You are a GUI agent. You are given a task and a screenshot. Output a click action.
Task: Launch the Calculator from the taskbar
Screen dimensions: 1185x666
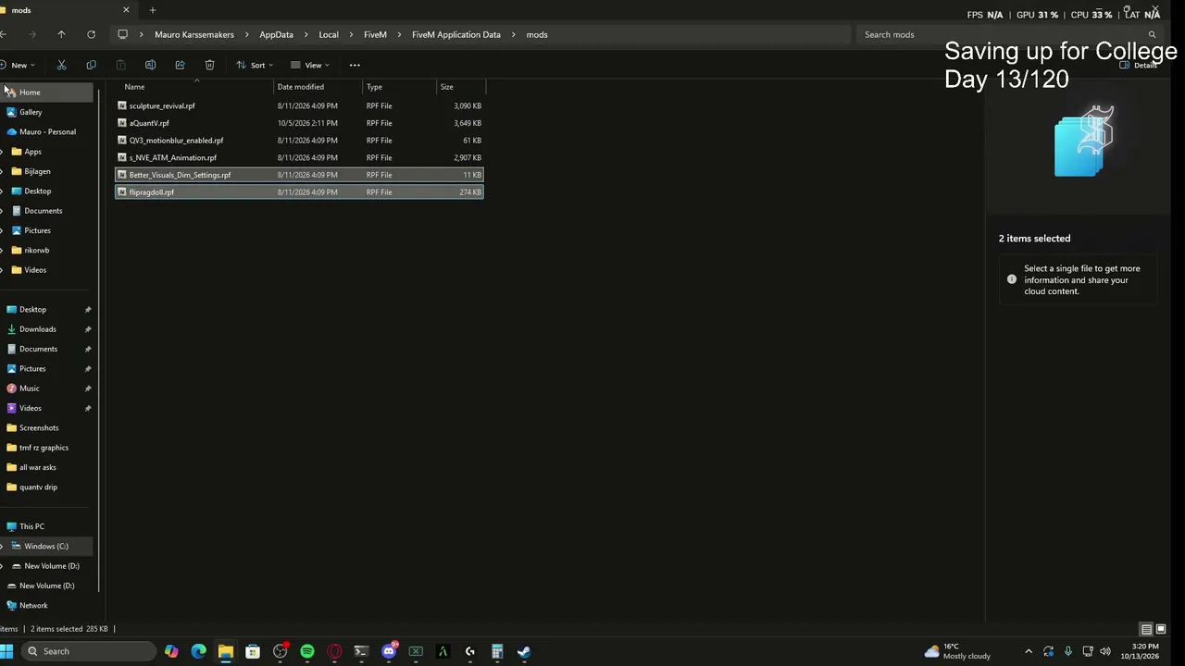pyautogui.click(x=497, y=651)
